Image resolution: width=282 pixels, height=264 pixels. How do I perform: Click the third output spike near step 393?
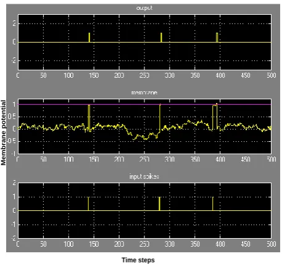click(217, 38)
